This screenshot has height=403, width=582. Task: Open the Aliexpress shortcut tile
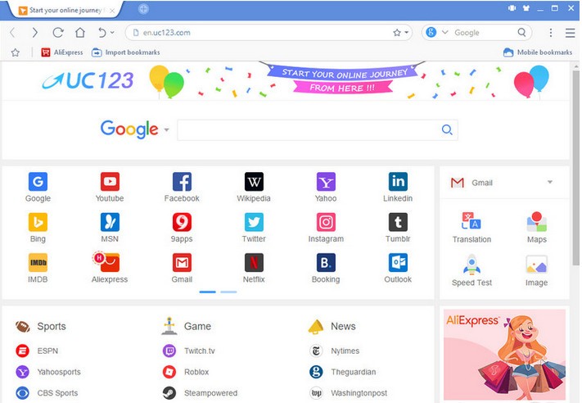[x=110, y=268]
